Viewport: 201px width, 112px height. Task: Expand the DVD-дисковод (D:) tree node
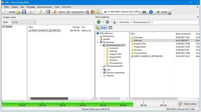coord(101,66)
